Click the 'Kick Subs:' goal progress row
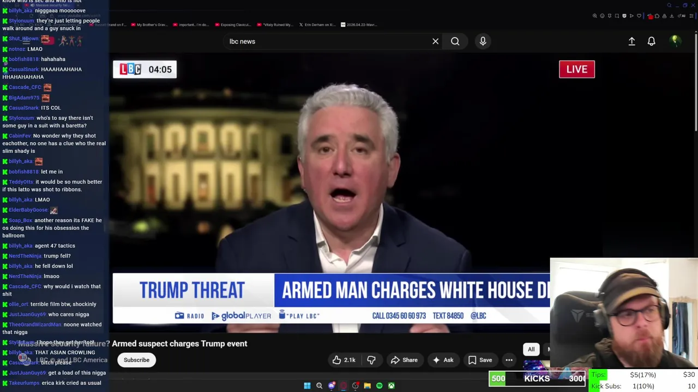Image resolution: width=698 pixels, height=392 pixels. [643, 386]
